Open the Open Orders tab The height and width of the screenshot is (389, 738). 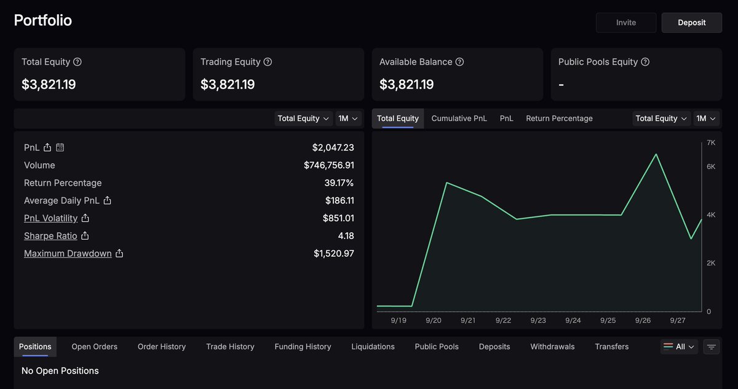coord(95,347)
